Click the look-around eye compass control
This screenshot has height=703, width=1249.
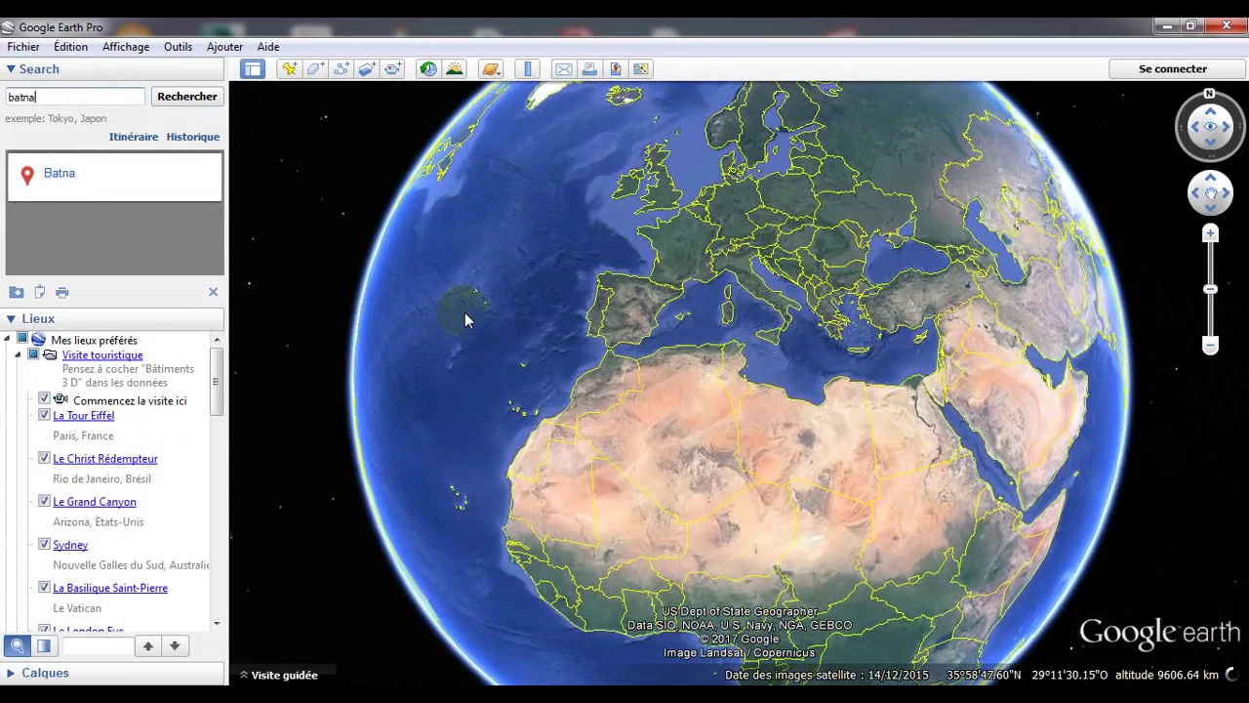coord(1210,127)
